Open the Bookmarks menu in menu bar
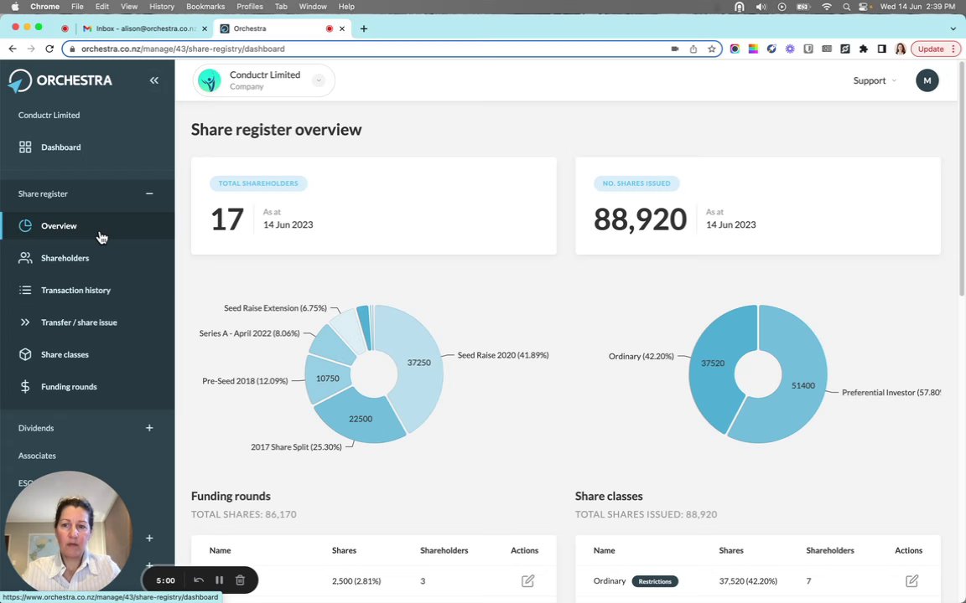The width and height of the screenshot is (966, 603). tap(205, 6)
